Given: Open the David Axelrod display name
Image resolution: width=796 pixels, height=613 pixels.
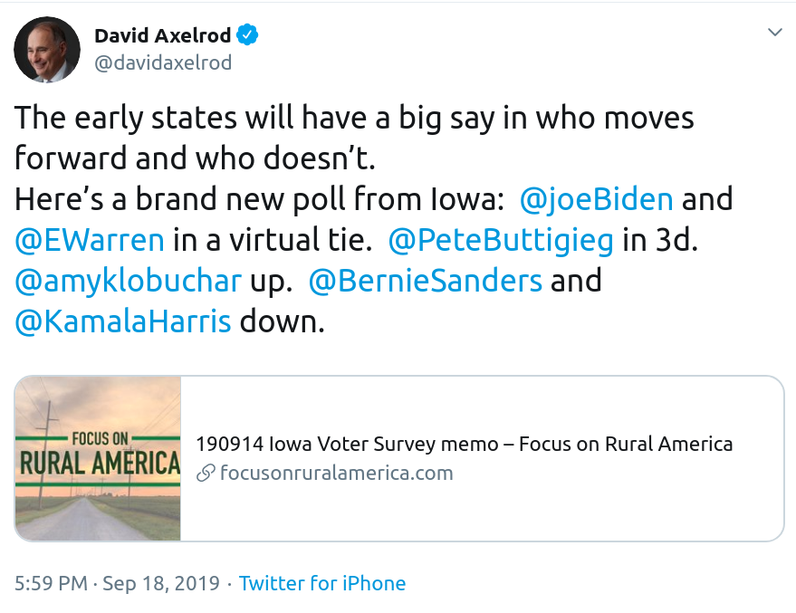Looking at the screenshot, I should (163, 35).
